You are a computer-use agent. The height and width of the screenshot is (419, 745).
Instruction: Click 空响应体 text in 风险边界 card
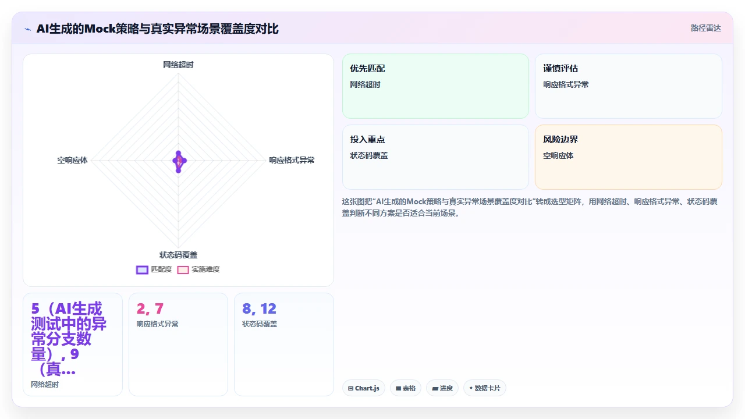(558, 155)
